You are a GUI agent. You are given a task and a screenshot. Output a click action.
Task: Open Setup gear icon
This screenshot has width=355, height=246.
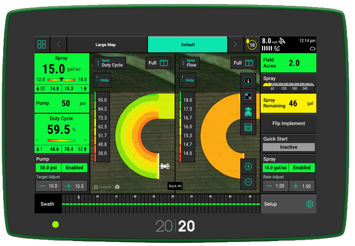click(x=310, y=204)
